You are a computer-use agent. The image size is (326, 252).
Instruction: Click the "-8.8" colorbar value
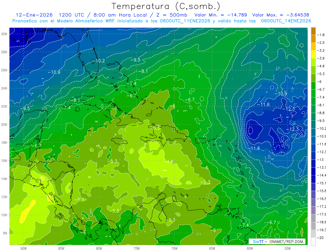[321, 113]
